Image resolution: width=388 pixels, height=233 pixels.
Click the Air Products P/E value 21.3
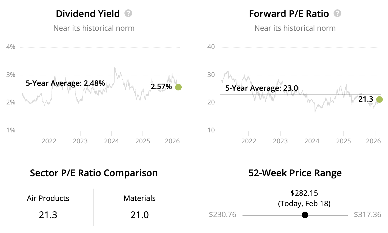click(48, 215)
